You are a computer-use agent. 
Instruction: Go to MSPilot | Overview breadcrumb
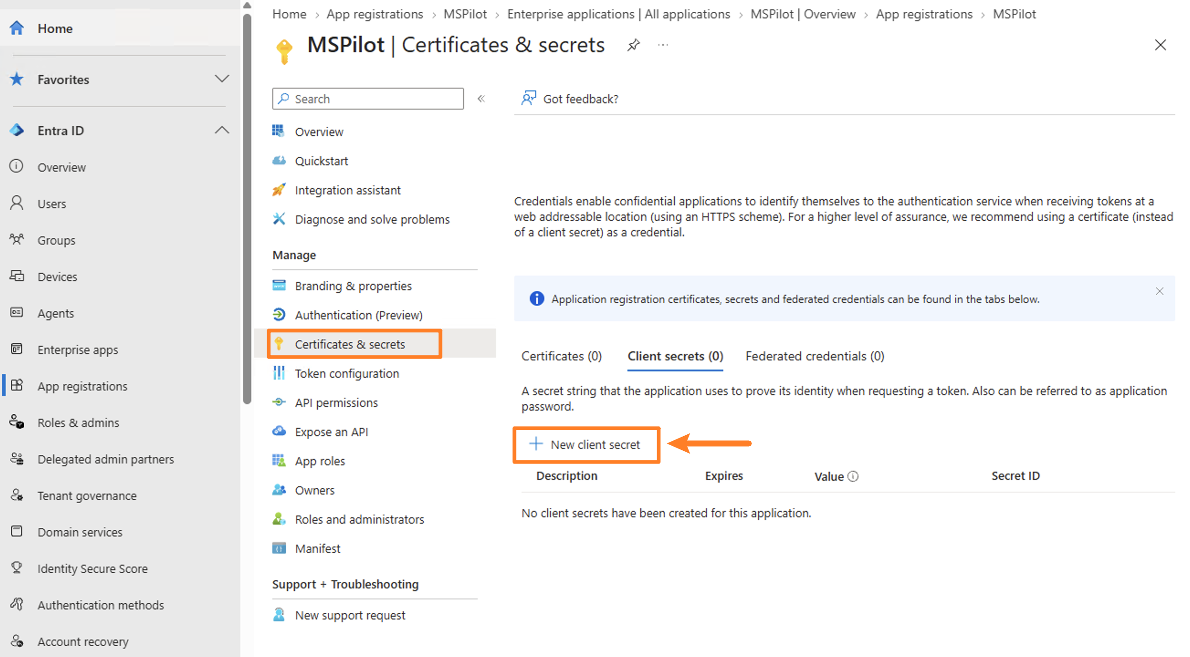(x=803, y=14)
